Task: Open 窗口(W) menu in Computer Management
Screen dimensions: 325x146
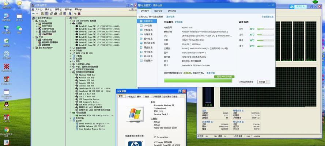Action: click(x=68, y=9)
